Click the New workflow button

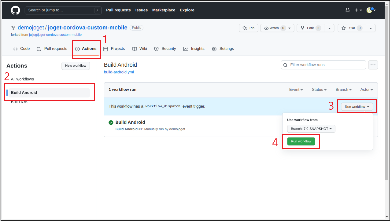pyautogui.click(x=76, y=66)
